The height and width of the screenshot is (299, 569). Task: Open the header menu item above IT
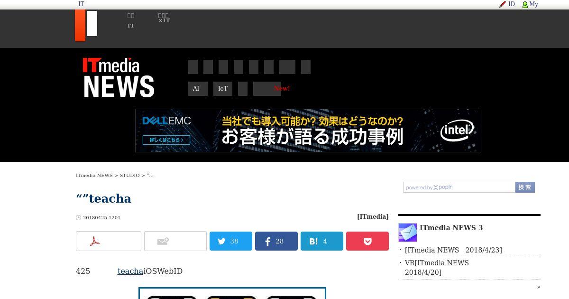click(131, 16)
